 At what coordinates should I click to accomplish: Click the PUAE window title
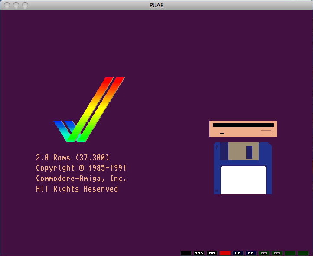pyautogui.click(x=156, y=5)
